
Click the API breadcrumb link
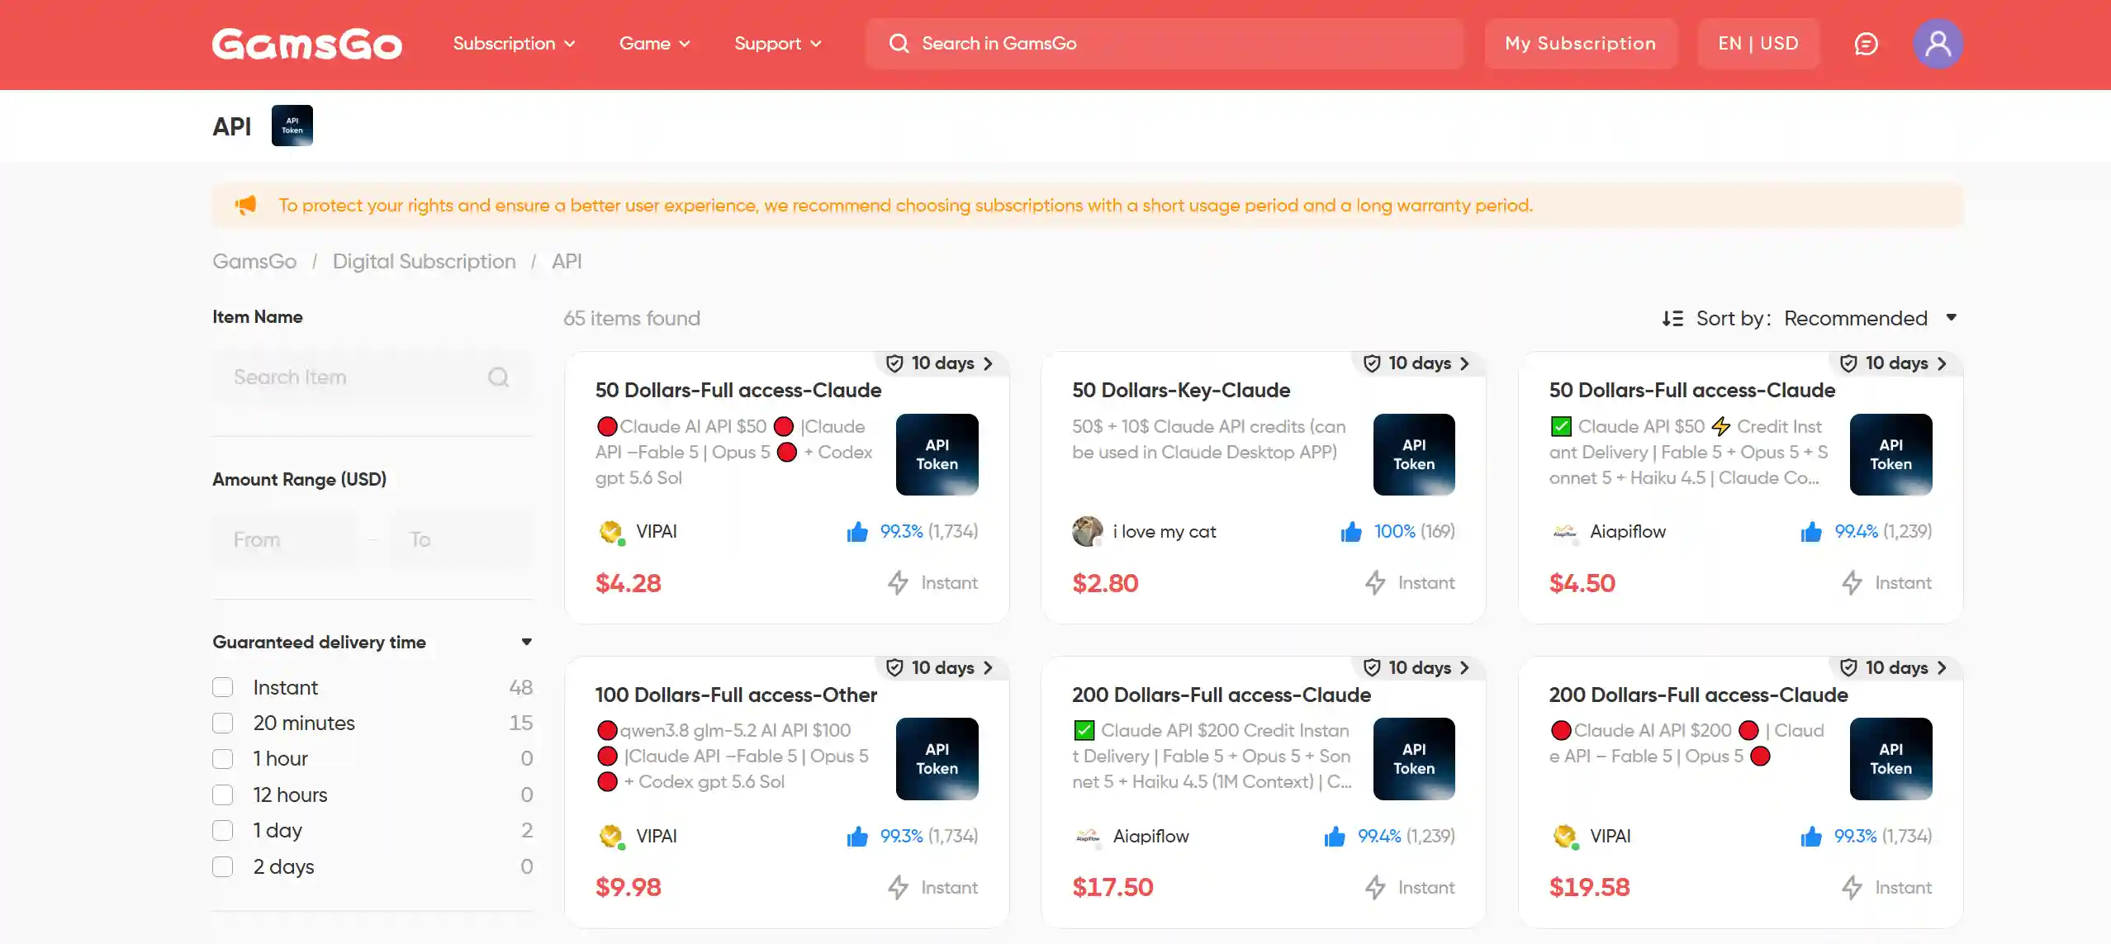[x=567, y=262]
